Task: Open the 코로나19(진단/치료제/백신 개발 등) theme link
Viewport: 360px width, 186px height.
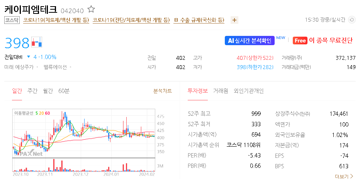Action: (131, 20)
